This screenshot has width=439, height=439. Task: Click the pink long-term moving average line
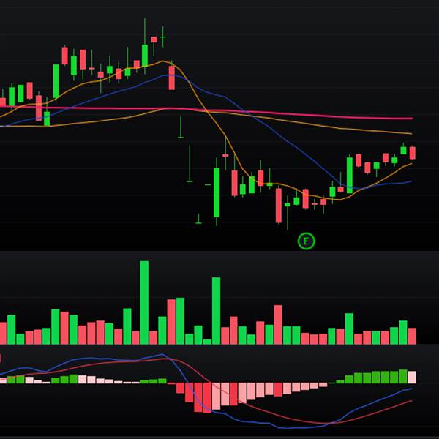(207, 110)
